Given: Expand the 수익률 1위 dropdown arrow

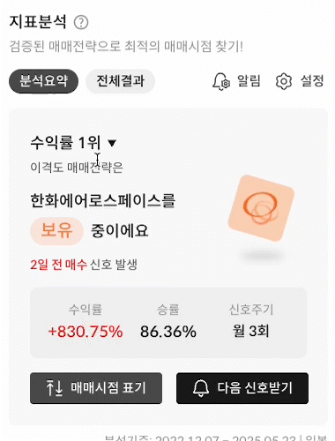Looking at the screenshot, I should tap(112, 143).
